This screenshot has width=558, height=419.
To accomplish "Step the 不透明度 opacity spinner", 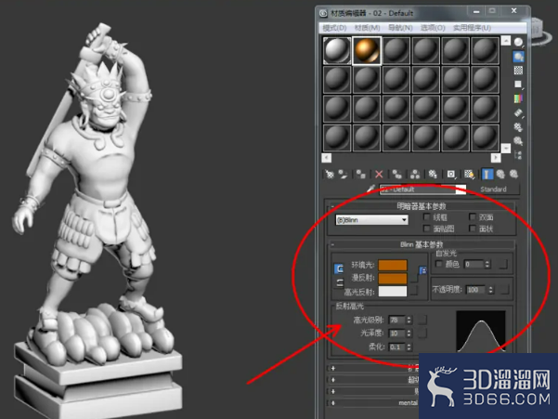I will (491, 290).
